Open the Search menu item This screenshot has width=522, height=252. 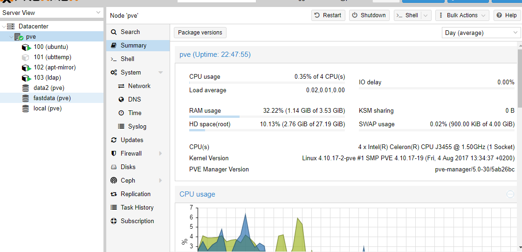(x=138, y=32)
